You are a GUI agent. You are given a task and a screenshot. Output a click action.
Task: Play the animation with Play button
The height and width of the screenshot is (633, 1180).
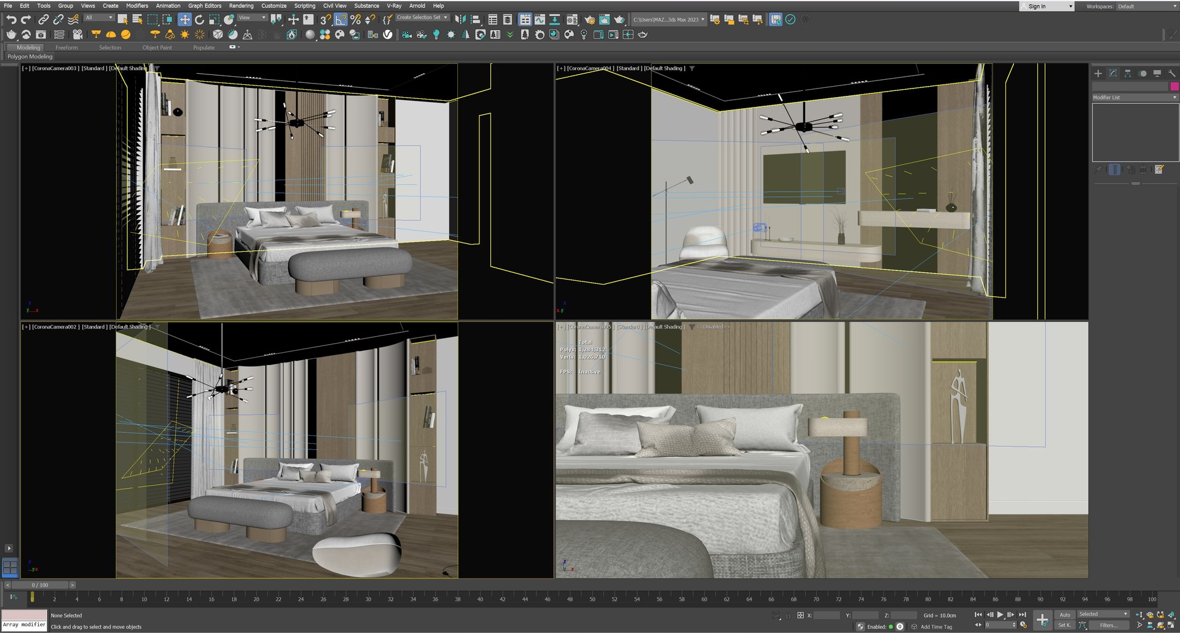pos(1001,615)
